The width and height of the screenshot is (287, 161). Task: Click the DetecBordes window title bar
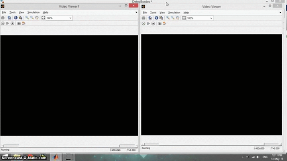pyautogui.click(x=142, y=2)
